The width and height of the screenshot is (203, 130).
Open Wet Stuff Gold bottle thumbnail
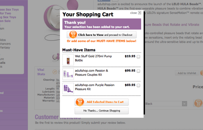68,60
